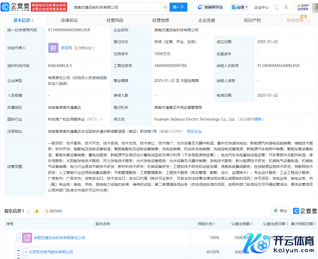The image size is (318, 259).
Task: Click the SVIP 会员服务 badge
Action: 303,7
